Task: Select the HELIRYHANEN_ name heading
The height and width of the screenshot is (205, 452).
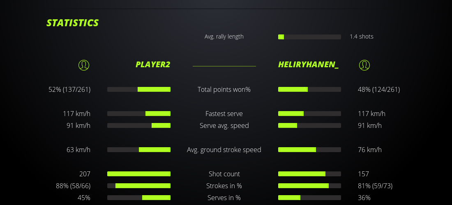Action: [x=308, y=65]
